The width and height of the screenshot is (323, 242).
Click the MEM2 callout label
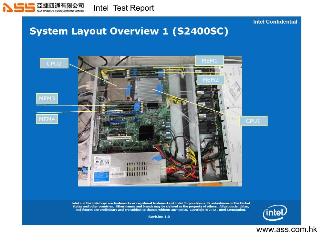210,80
